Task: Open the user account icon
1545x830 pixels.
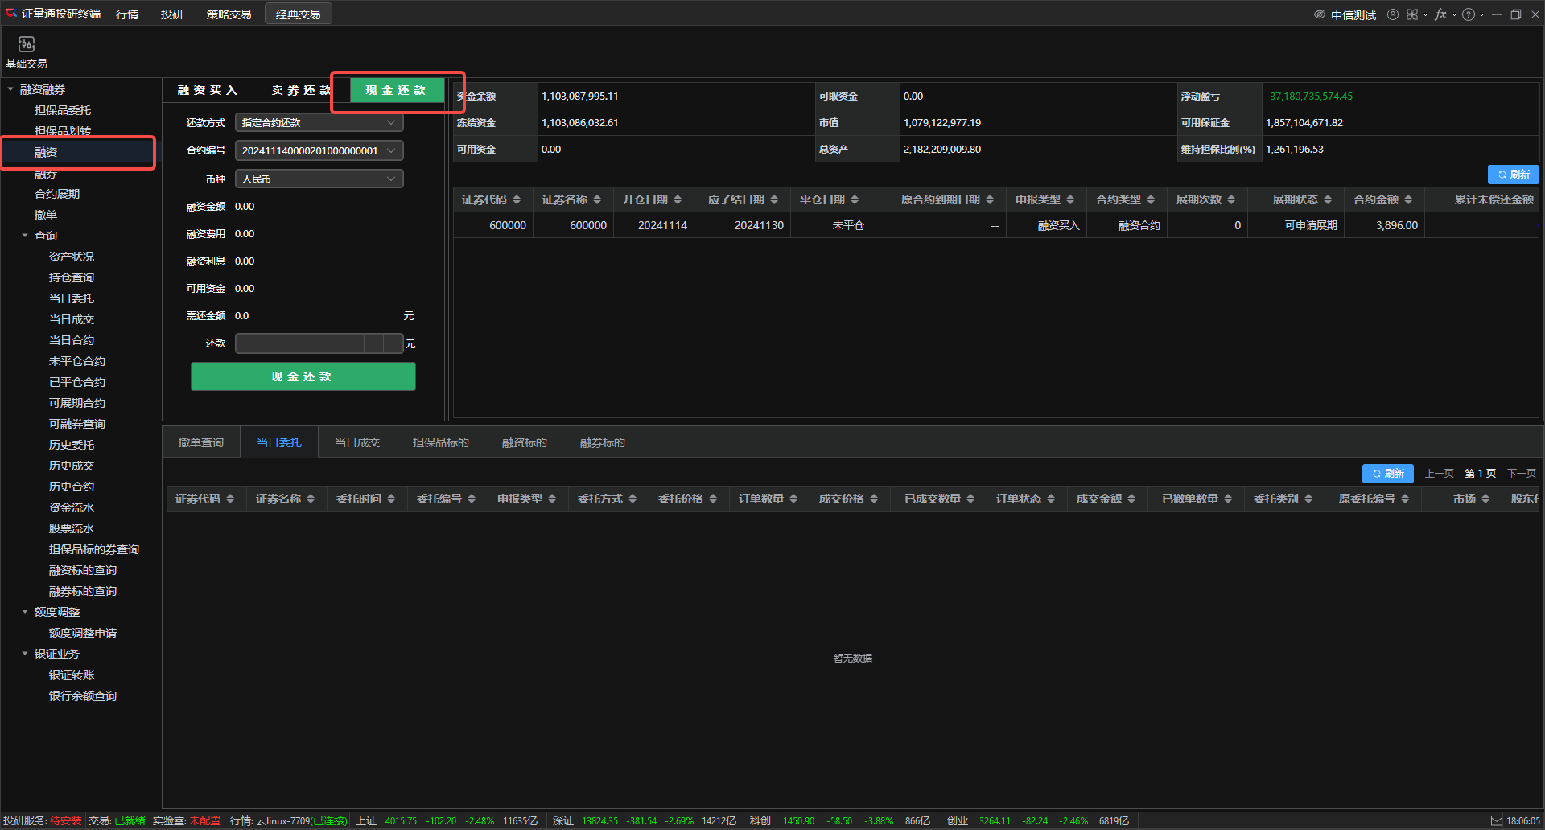Action: [x=1392, y=14]
